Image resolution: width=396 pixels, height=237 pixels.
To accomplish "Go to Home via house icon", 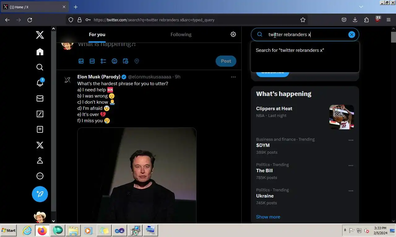I will pyautogui.click(x=40, y=52).
